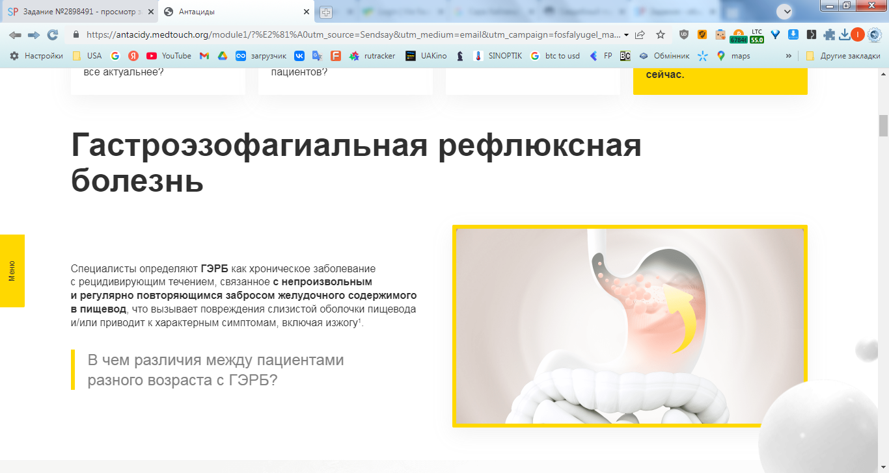Open the LTC price ticker extension
This screenshot has width=889, height=473.
757,36
